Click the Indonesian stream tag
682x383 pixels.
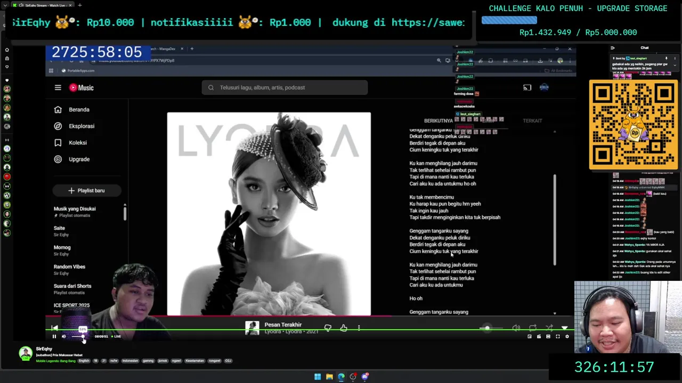130,361
